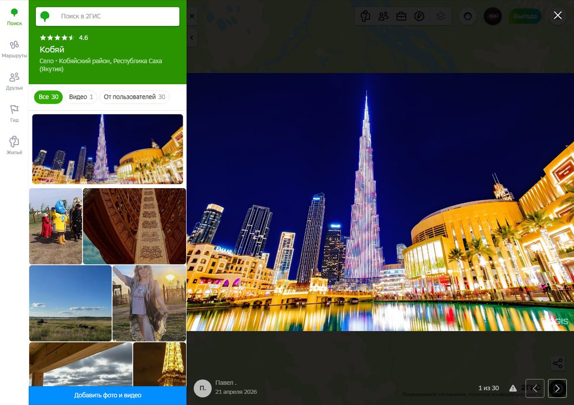Open the carved wooden ornament thumbnail
Screen dimensions: 574x405
(x=134, y=226)
